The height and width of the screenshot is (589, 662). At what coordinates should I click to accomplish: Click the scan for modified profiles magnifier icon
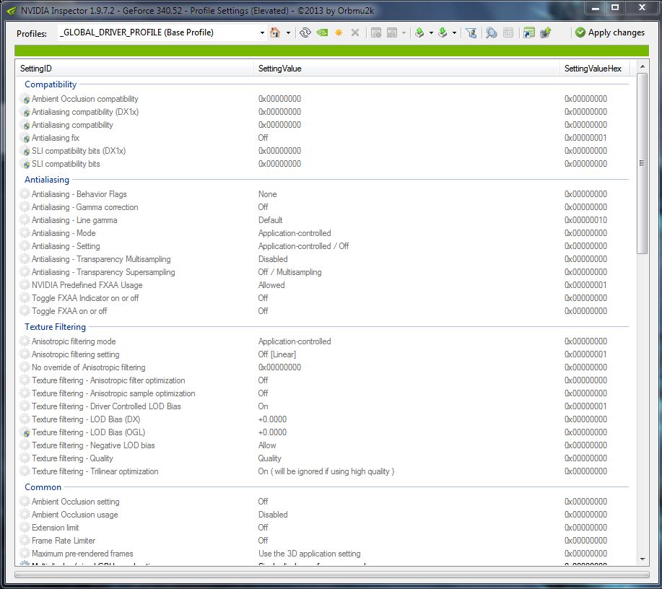coord(491,32)
